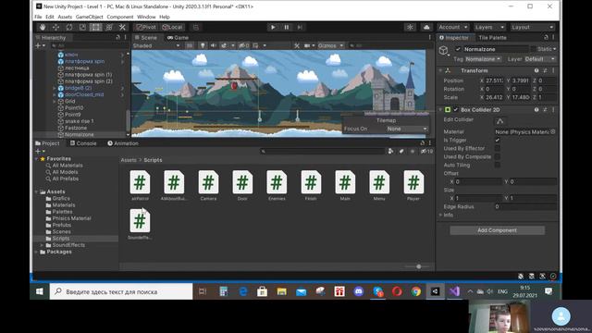Open the Account dropdown
592x333 pixels.
click(453, 27)
